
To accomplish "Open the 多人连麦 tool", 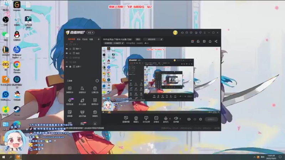I will tap(82, 102).
